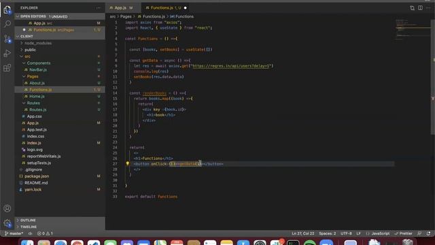The width and height of the screenshot is (435, 245).
Task: Open index.css file
Action: [x=35, y=136]
